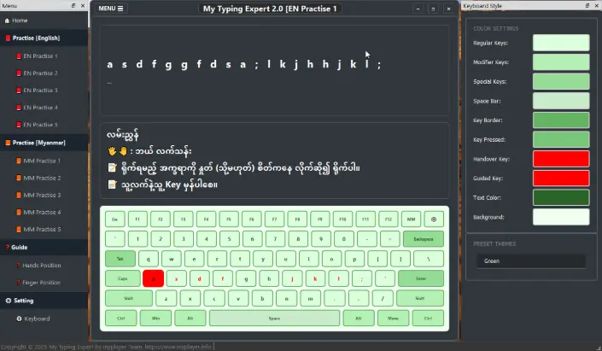Click the F12 key on virtual keyboard

(x=389, y=219)
